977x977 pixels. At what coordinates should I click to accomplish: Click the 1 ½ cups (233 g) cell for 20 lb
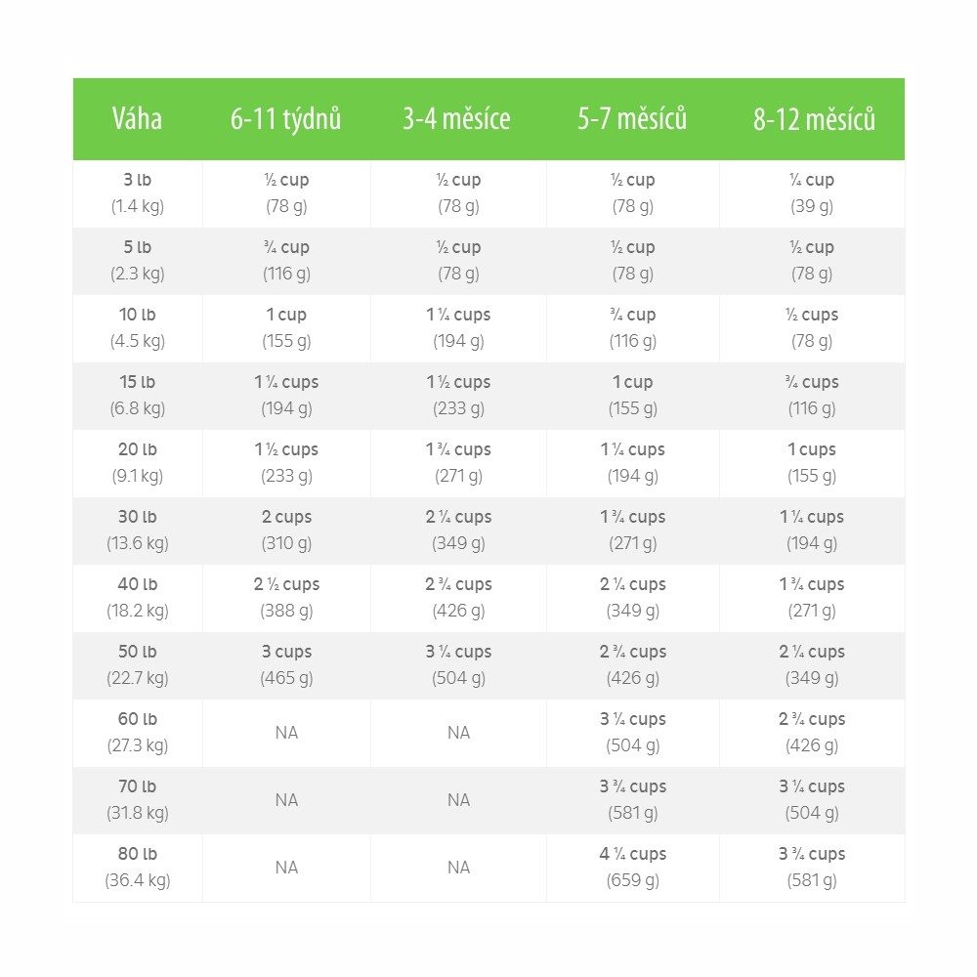click(x=286, y=463)
